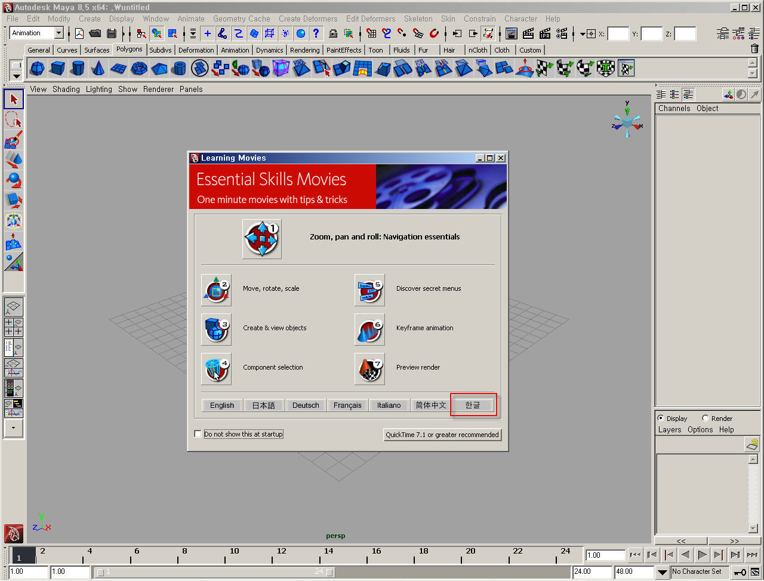Click the 48.00 animation end time field
The height and width of the screenshot is (581, 764).
pos(633,571)
